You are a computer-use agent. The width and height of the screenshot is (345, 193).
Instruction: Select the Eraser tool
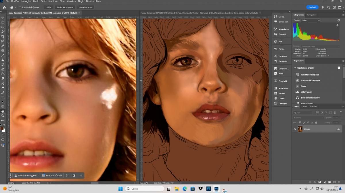[3, 69]
